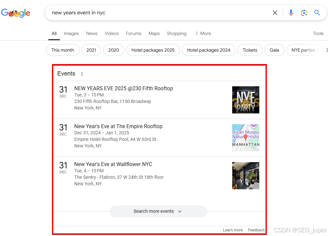Screen dimensions: 328x236
Task: Open the Google logo homepage link
Action: coord(16,13)
